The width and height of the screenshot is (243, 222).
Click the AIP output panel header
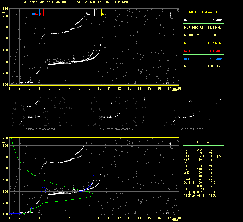[203, 142]
